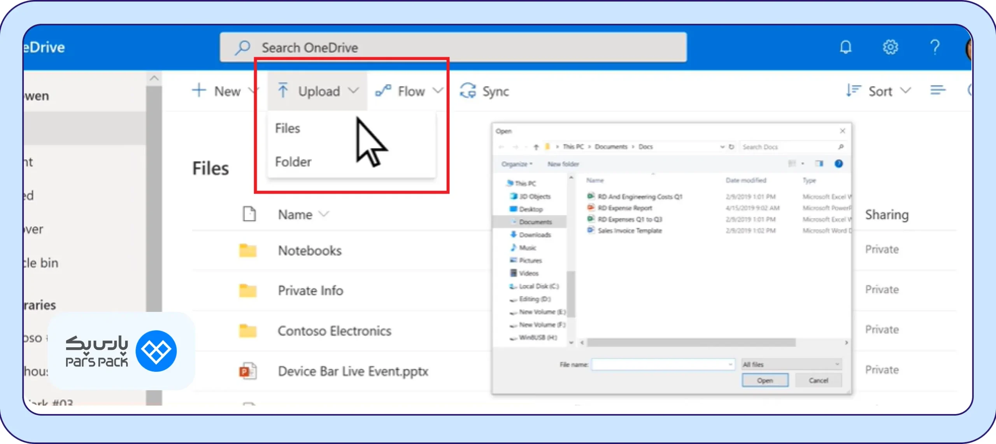Screen dimensions: 996x444
Task: Click the blue help icon in Open dialog
Action: point(839,164)
